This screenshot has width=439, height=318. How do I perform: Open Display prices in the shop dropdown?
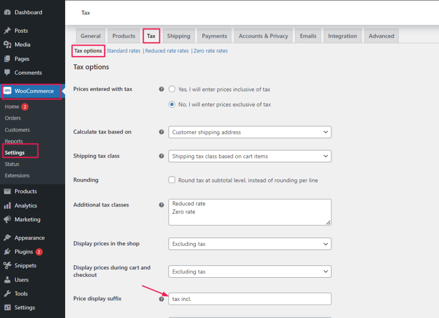coord(250,244)
